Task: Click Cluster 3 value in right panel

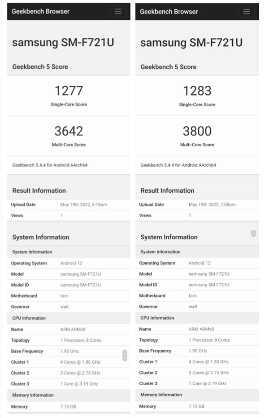Action: (x=208, y=383)
